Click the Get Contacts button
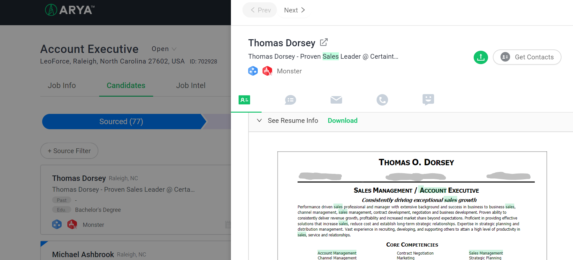573x260 pixels. point(527,57)
